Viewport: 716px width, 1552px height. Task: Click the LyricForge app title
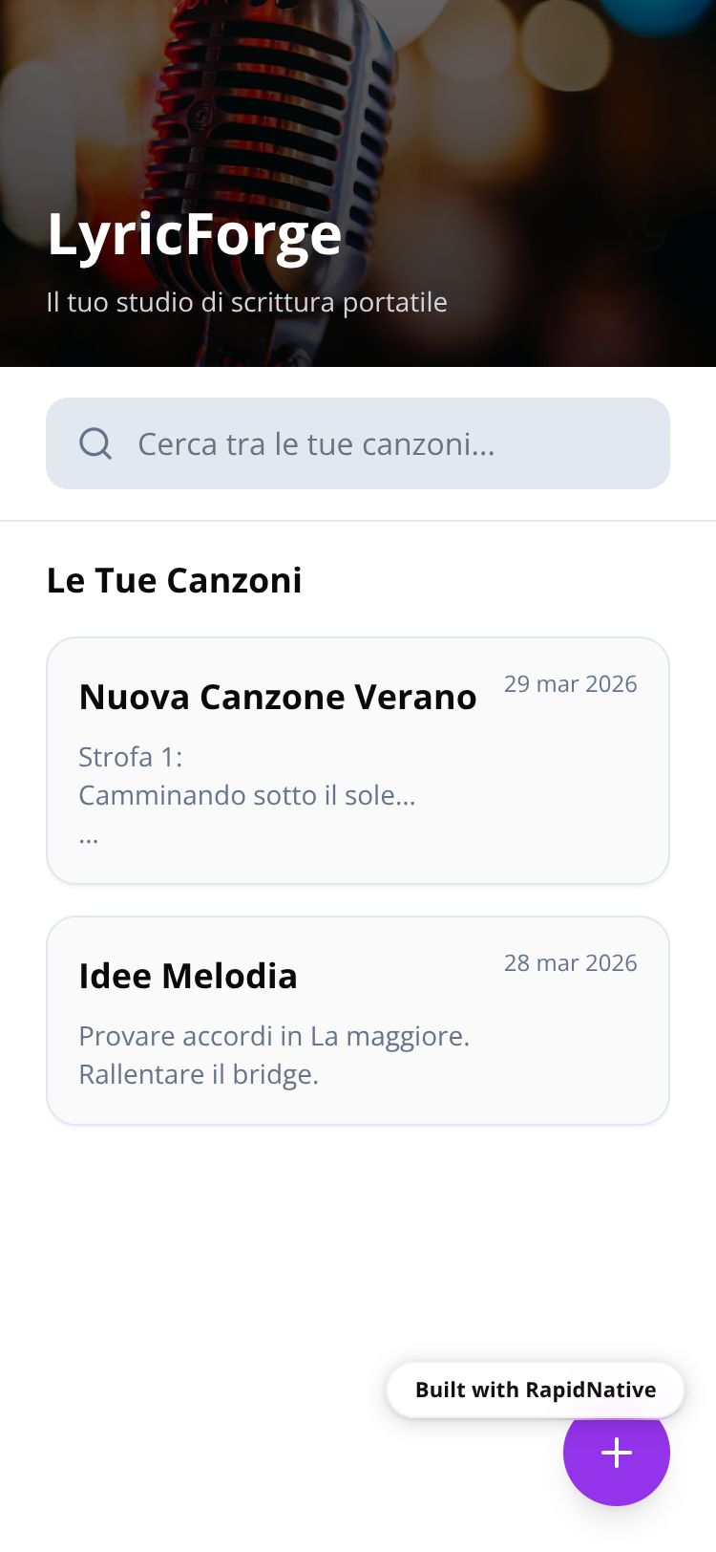coord(194,234)
